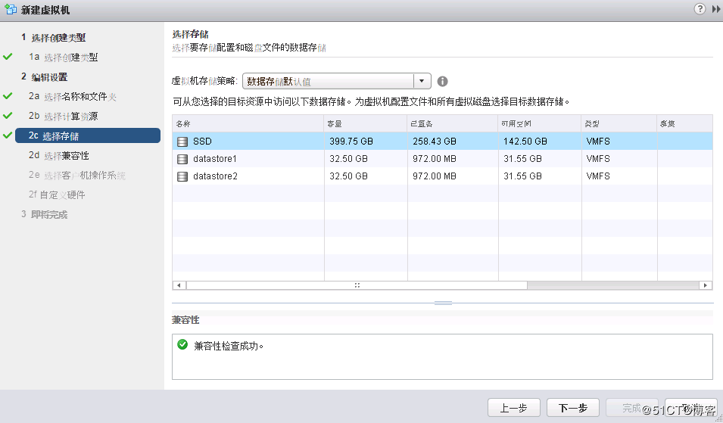Click the Next (下一步) button
The height and width of the screenshot is (423, 723).
pyautogui.click(x=573, y=408)
